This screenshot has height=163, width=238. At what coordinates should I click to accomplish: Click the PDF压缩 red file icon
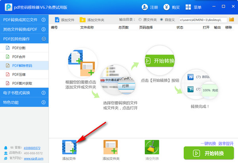click(8, 74)
